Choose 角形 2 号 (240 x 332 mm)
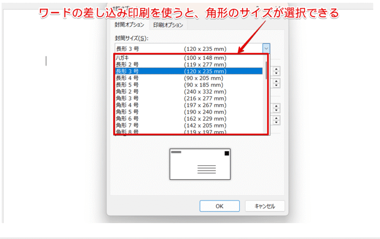This screenshot has height=239, width=380. tap(189, 91)
